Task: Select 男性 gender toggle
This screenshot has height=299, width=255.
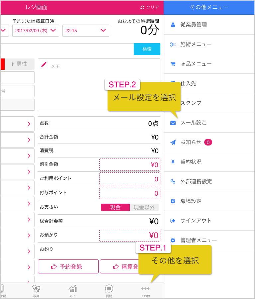Action: [x=20, y=64]
